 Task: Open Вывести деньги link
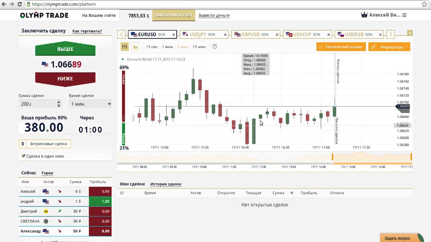coord(214,15)
